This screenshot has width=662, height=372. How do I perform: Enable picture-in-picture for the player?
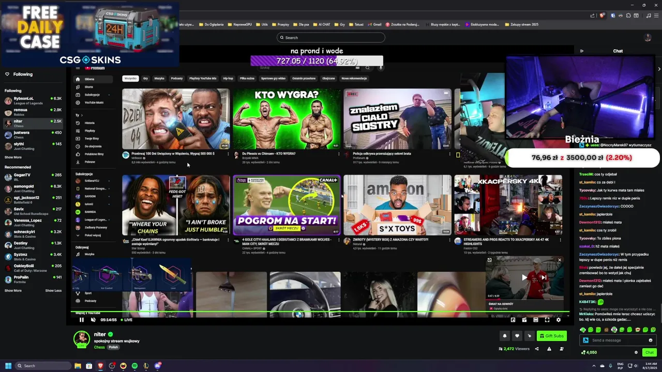click(x=513, y=320)
